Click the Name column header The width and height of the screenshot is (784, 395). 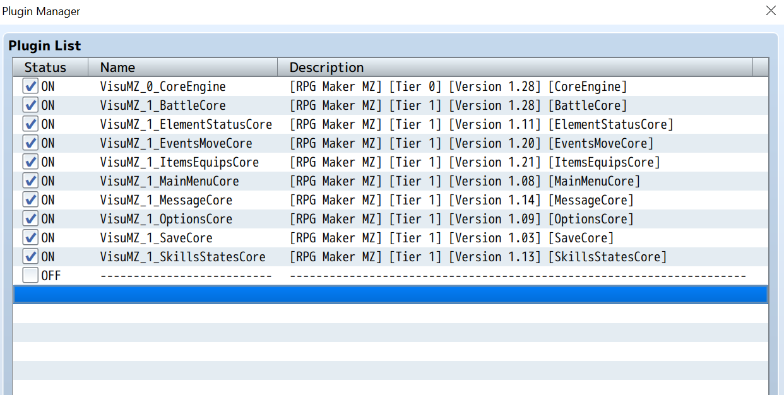point(183,68)
